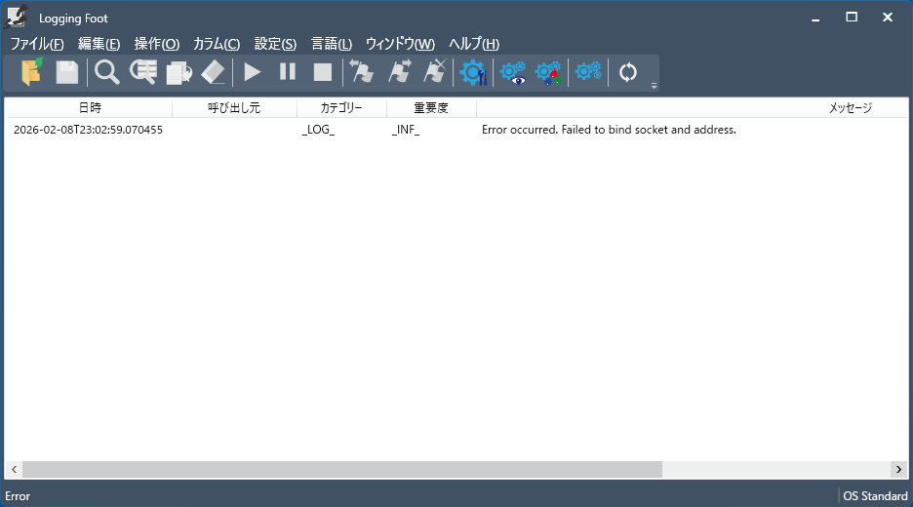Click the refresh circular arrows icon
The image size is (913, 507).
coord(628,72)
